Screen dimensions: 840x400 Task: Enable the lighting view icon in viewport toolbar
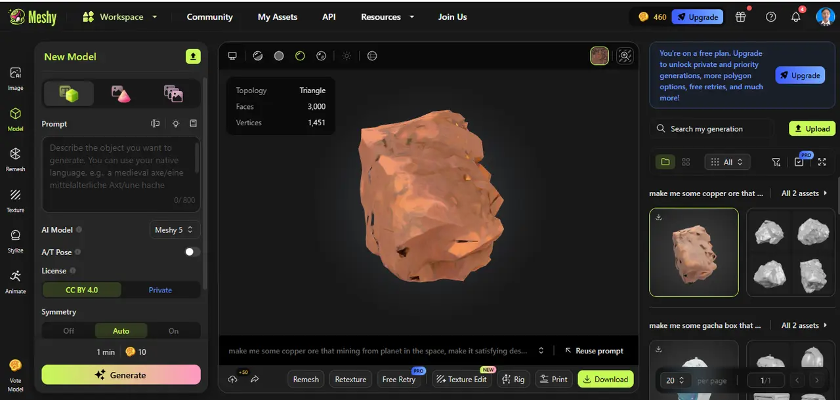coord(346,56)
